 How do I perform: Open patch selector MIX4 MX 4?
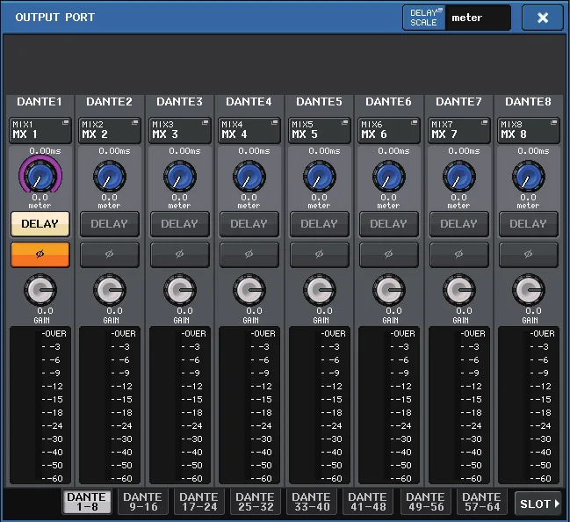249,130
